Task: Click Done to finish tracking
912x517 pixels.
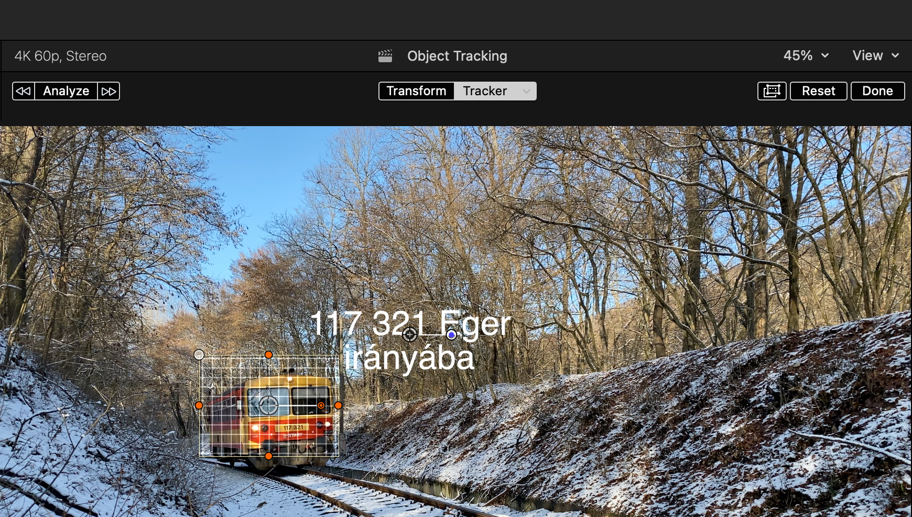Action: point(877,91)
